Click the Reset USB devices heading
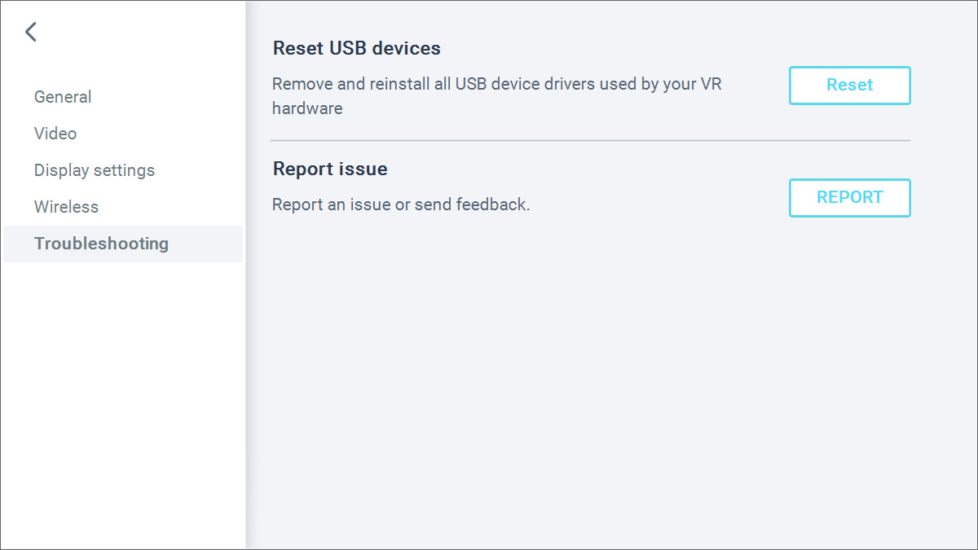Image resolution: width=978 pixels, height=550 pixels. tap(356, 48)
